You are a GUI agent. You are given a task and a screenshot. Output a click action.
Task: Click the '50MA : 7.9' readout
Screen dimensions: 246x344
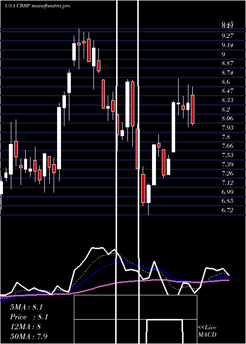[x=29, y=337]
